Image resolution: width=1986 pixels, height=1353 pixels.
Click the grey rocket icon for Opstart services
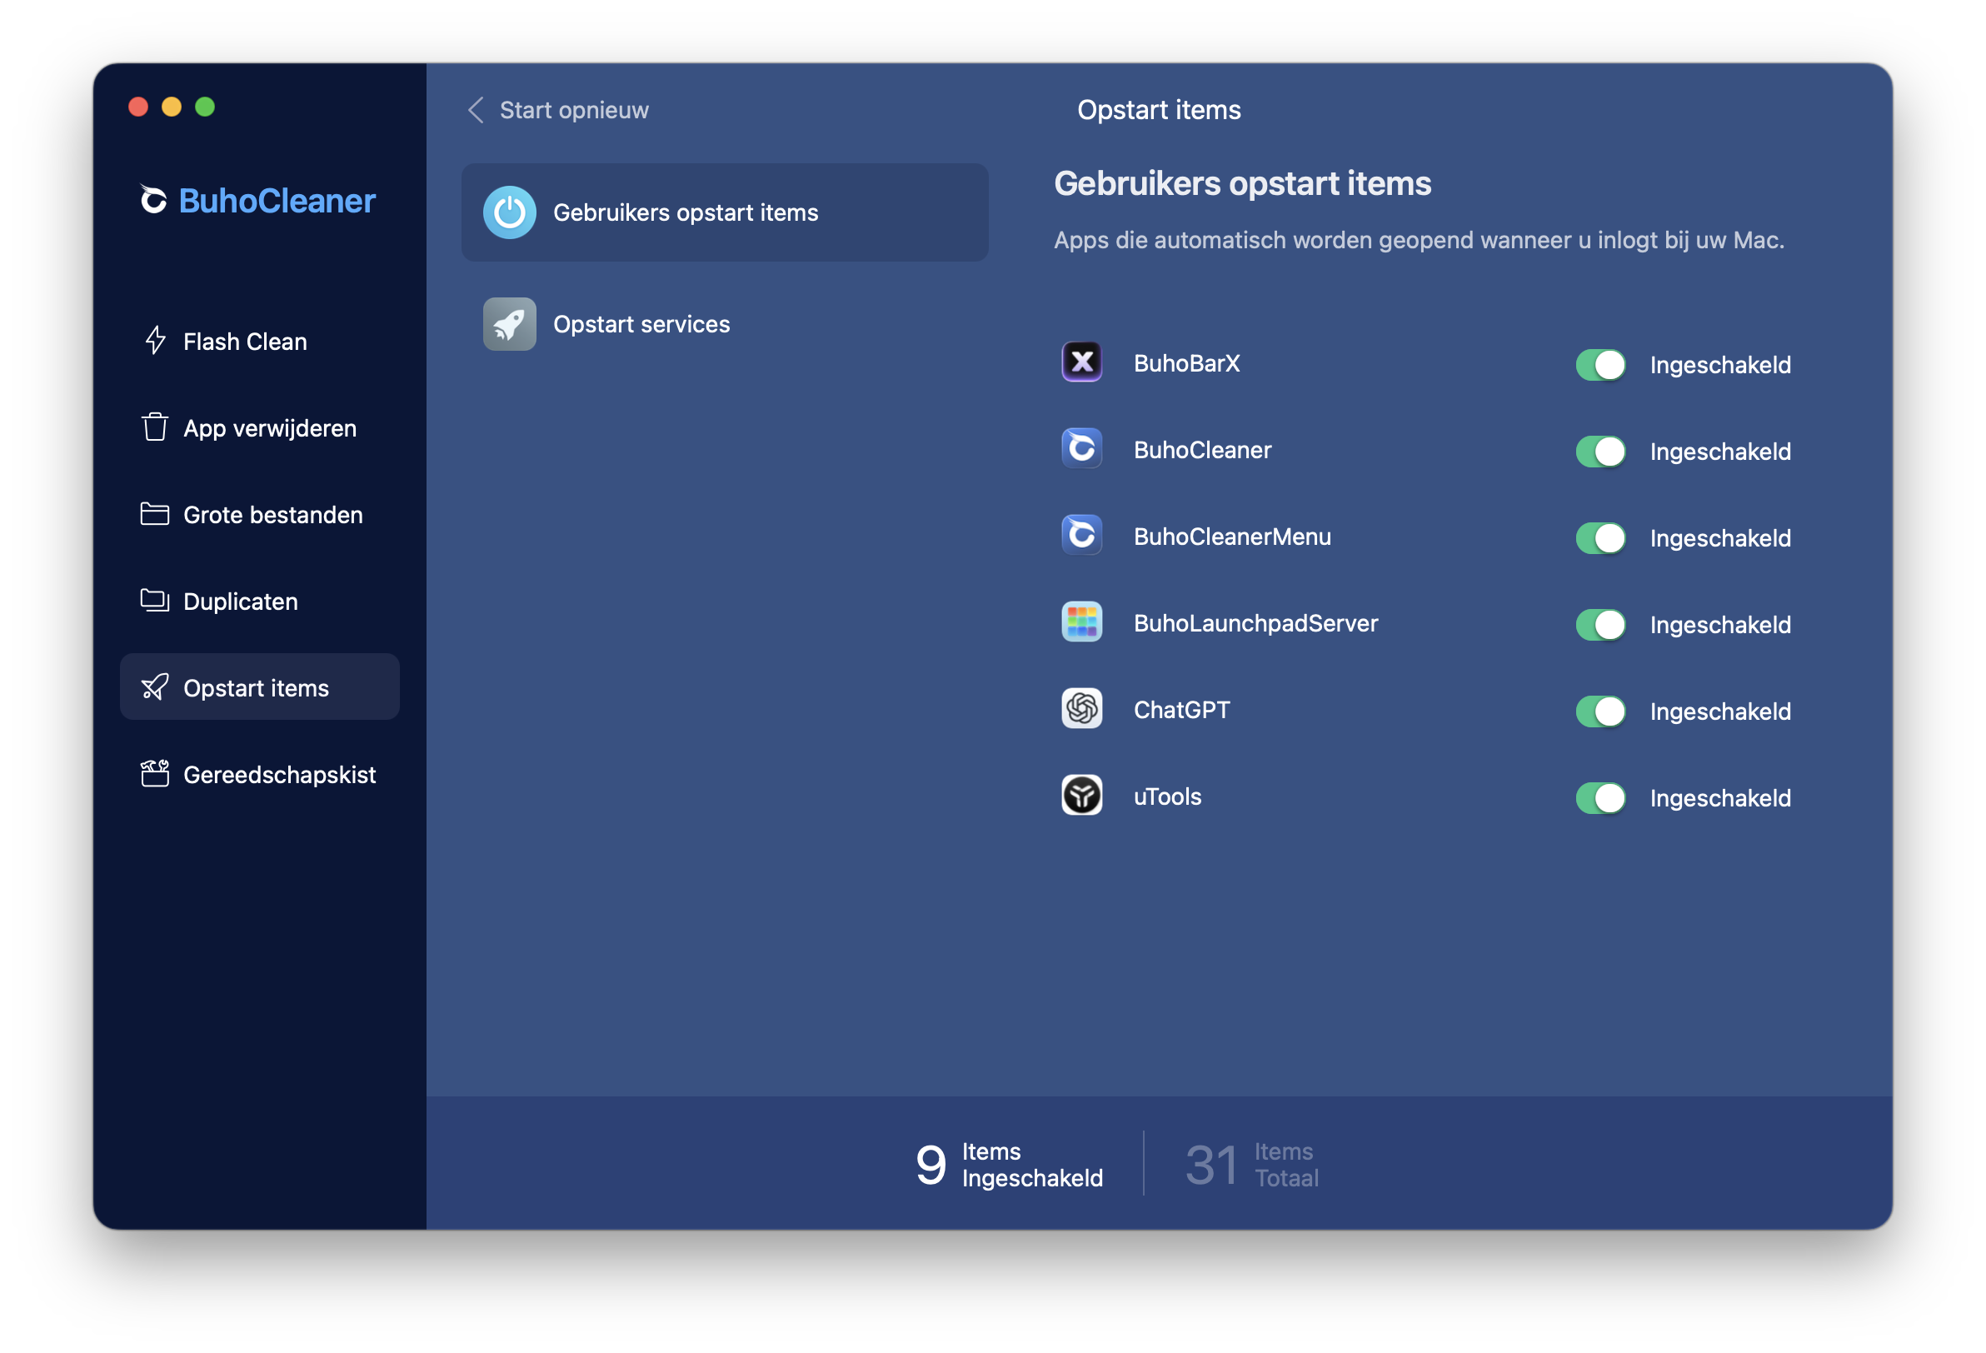(509, 324)
